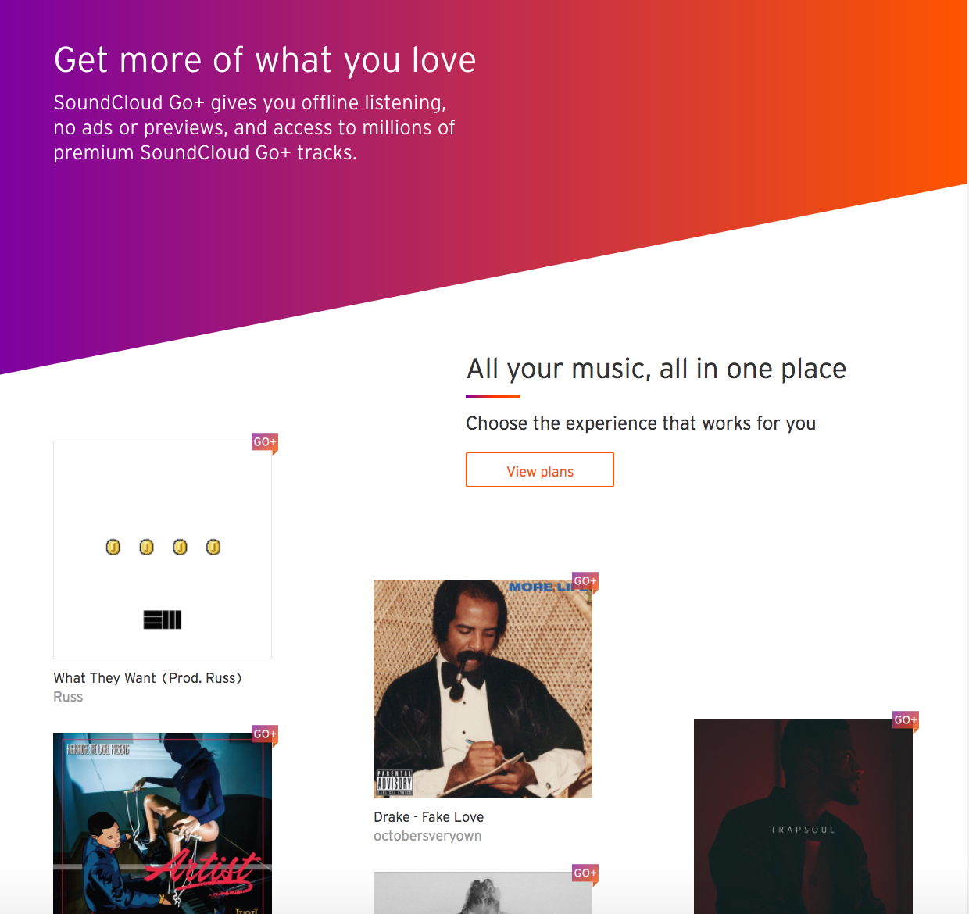Visit the octobersveryown artist link
Image resolution: width=969 pixels, height=914 pixels.
[427, 836]
